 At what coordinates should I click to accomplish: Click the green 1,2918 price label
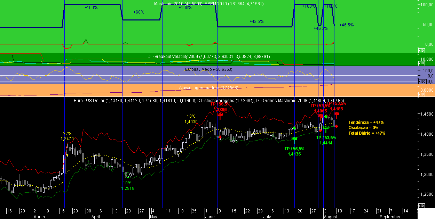[x=128, y=188]
